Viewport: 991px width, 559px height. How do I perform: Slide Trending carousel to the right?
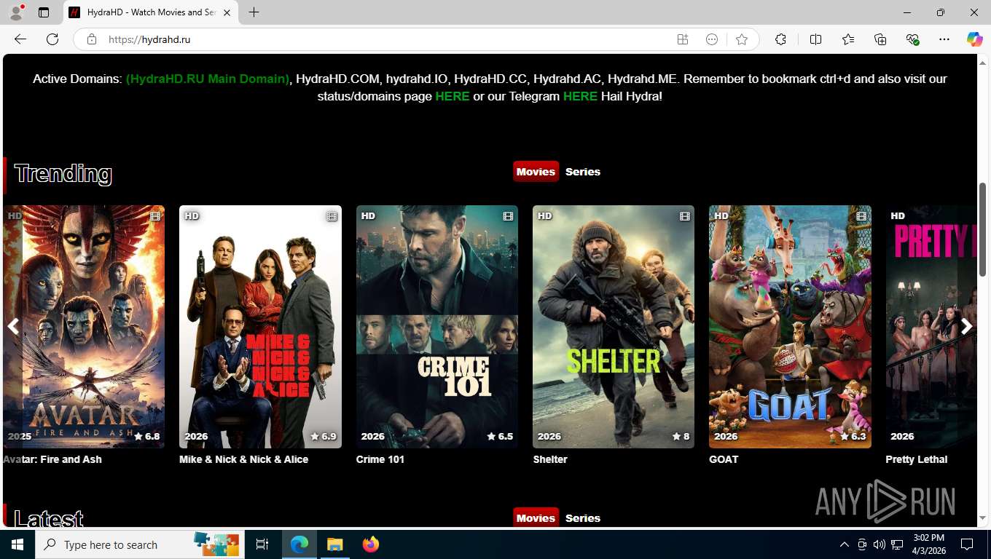(x=966, y=327)
